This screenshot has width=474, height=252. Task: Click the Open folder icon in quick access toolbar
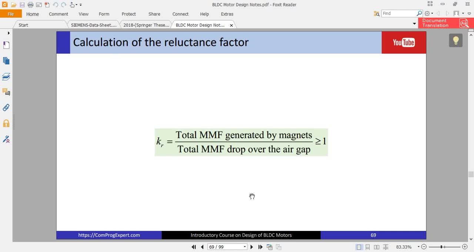[x=13, y=5]
